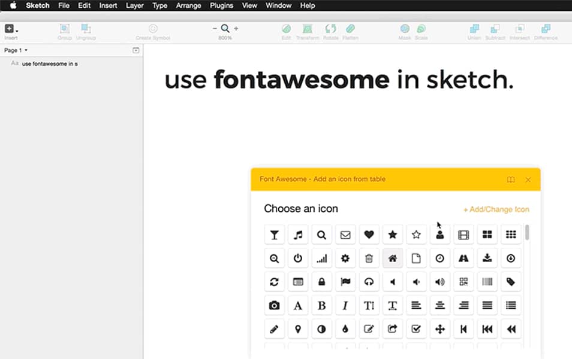Choose the padlock icon
The image size is (572, 359).
[321, 281]
